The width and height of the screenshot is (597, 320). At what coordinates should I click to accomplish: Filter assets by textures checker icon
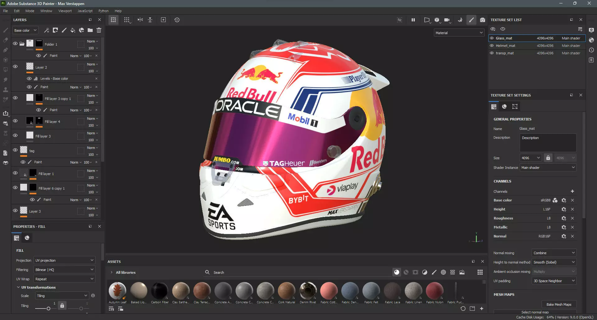pos(443,272)
